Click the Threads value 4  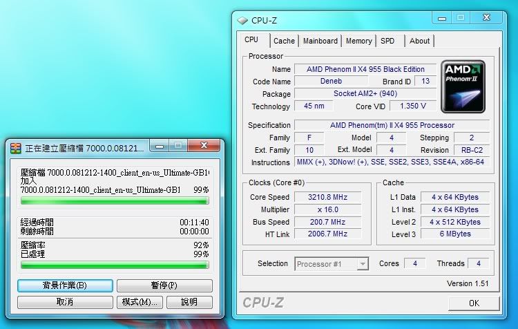click(479, 263)
